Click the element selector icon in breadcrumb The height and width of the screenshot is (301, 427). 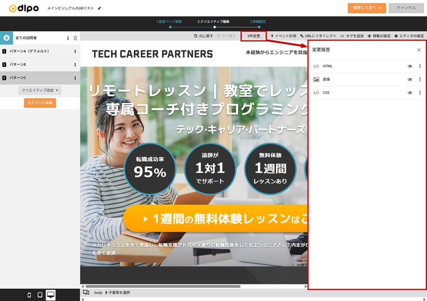pos(86,292)
